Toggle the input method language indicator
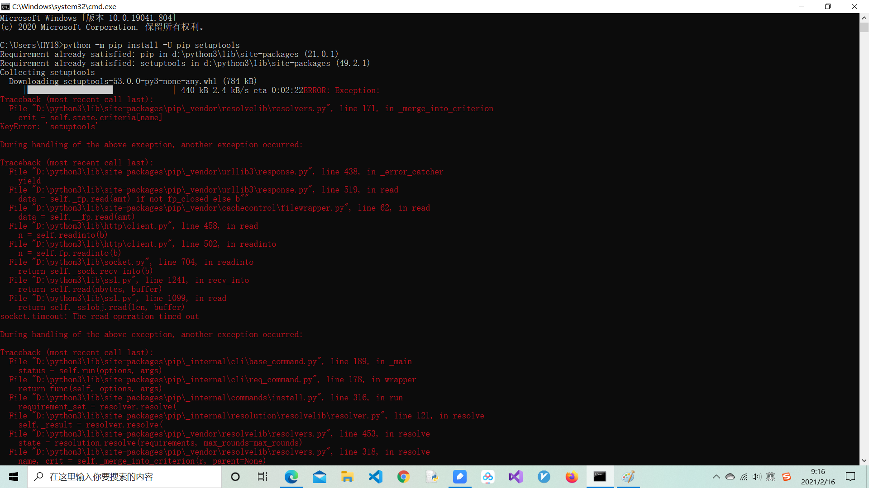Image resolution: width=869 pixels, height=488 pixels. [771, 477]
